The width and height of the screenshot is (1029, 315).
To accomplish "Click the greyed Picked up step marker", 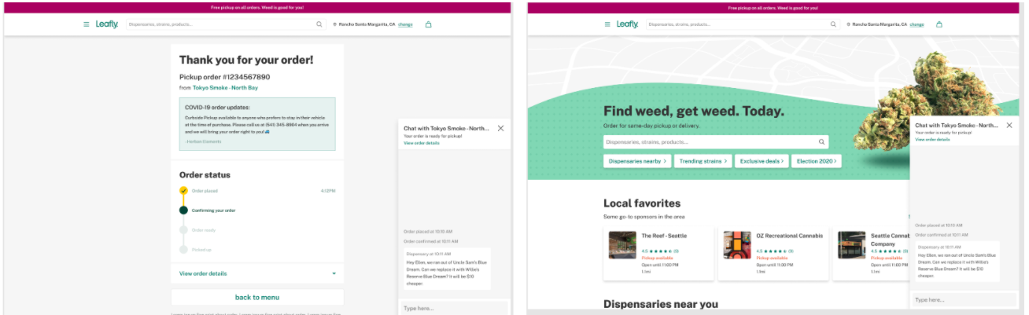I will click(183, 250).
